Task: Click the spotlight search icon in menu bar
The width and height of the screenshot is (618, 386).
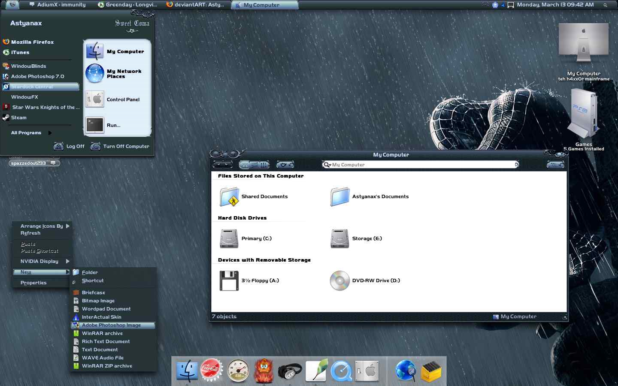Action: (x=605, y=5)
